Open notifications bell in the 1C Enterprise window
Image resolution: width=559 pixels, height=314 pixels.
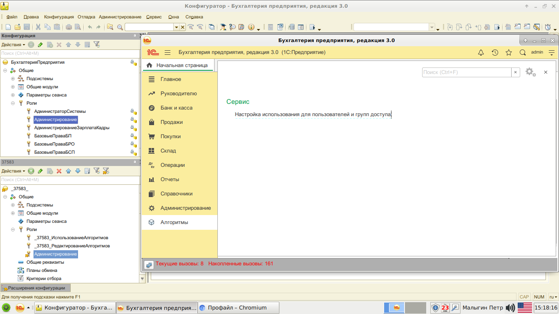tap(481, 52)
